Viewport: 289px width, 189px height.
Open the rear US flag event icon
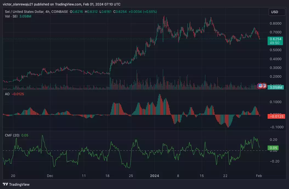(x=265, y=86)
